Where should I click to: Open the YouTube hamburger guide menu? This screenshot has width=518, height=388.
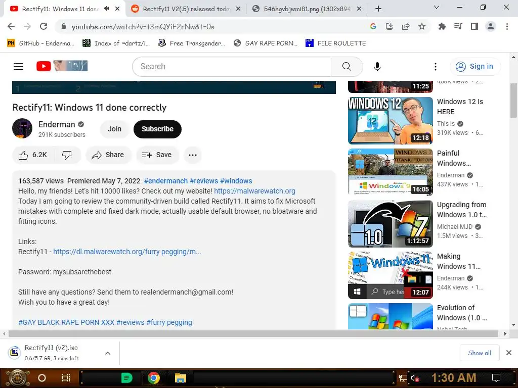[x=18, y=66]
